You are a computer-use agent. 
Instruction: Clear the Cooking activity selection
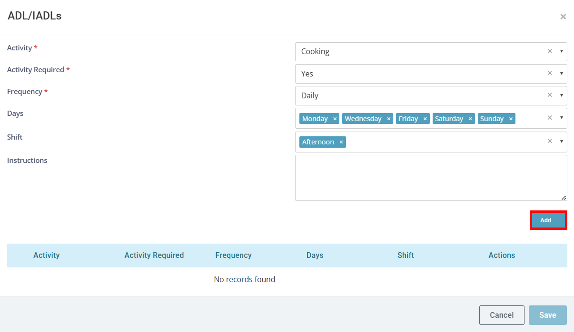coord(550,51)
